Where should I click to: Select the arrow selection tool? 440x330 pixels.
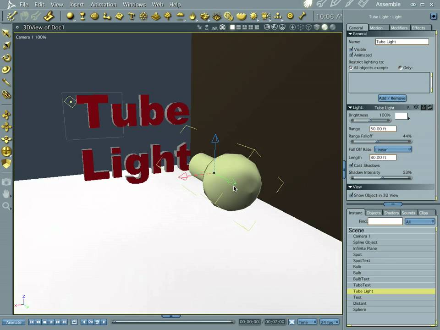tap(6, 33)
